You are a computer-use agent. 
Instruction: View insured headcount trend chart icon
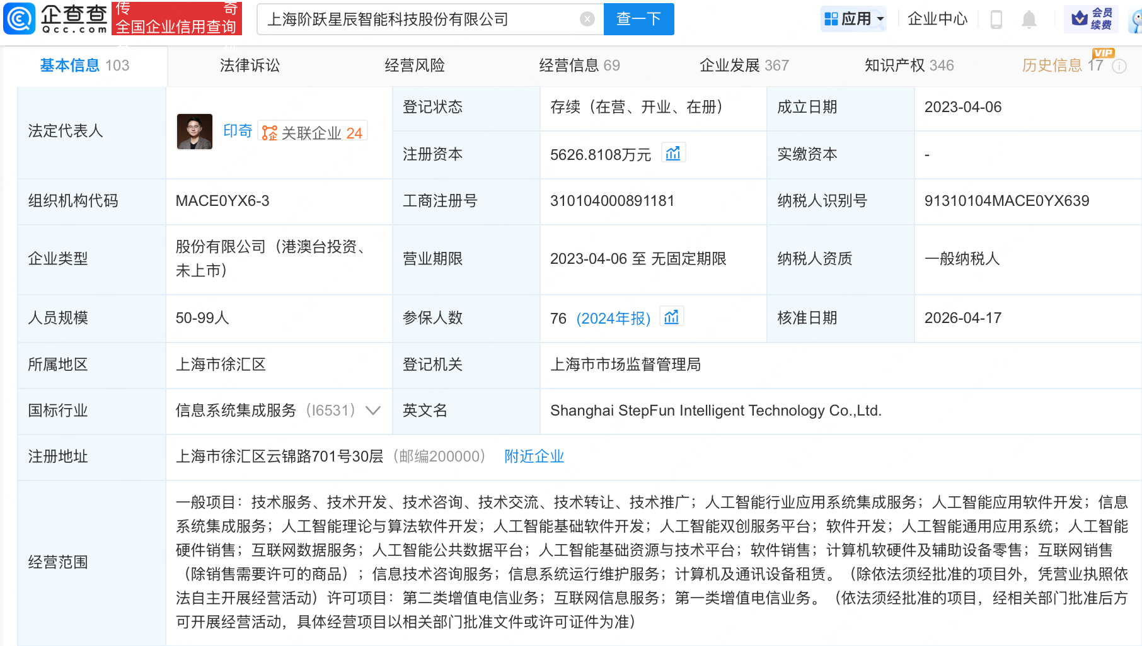coord(671,317)
